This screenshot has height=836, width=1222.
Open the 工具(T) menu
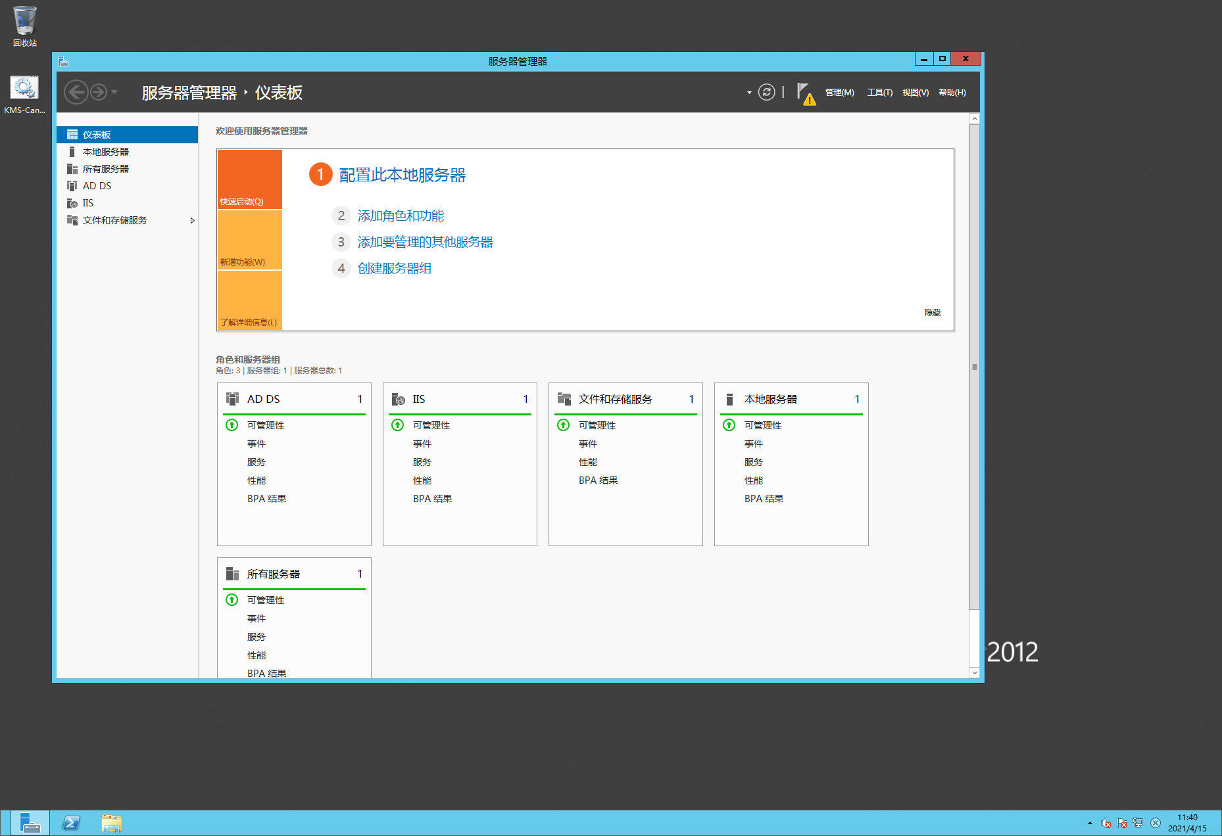879,93
